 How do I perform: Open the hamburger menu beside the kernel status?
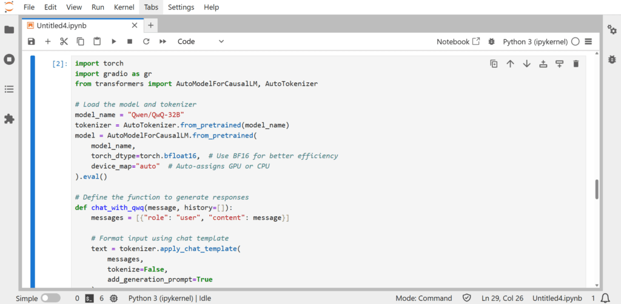click(x=588, y=42)
